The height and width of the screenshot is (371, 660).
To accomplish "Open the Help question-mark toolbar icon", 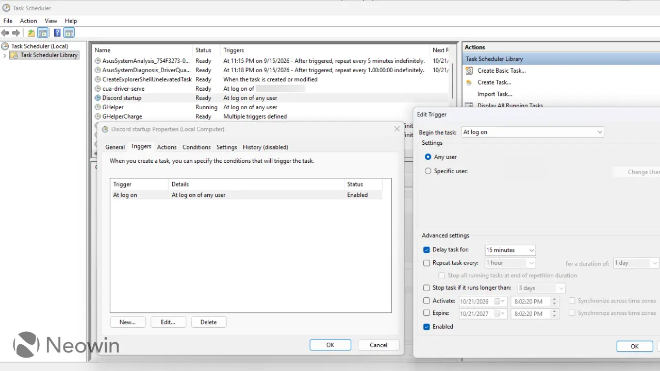I will click(57, 33).
